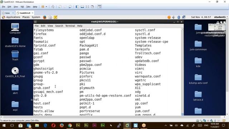
Task: Toggle the thumbnail bar view icon
Action: [x=82, y=7]
